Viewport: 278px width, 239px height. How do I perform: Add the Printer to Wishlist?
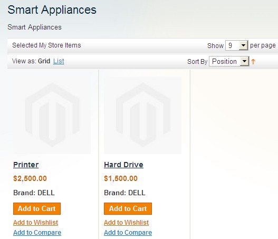click(x=36, y=223)
